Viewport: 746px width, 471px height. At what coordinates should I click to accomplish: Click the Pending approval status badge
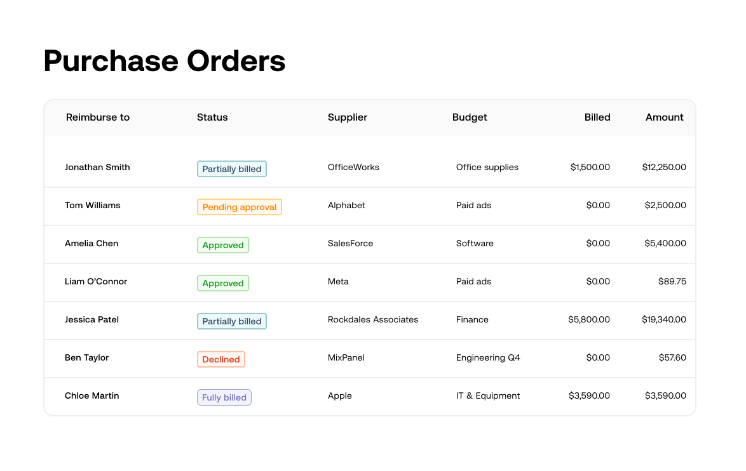point(240,207)
